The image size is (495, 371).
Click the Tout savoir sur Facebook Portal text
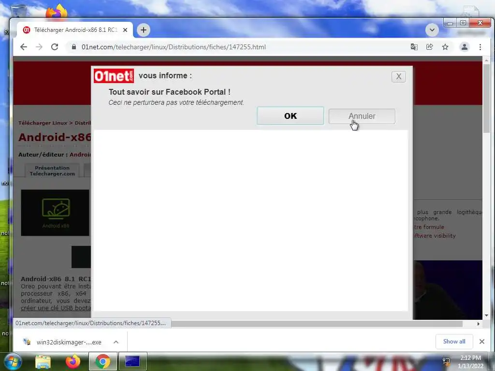[170, 92]
